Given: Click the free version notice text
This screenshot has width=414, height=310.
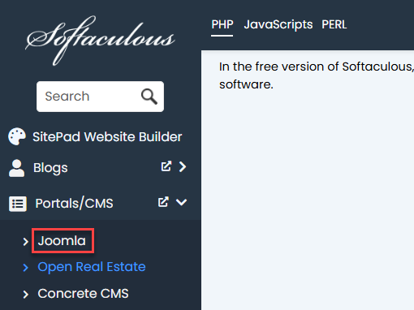Looking at the screenshot, I should point(317,75).
